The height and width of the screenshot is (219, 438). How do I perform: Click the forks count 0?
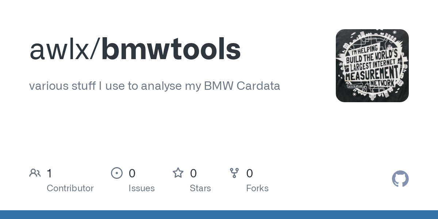[250, 173]
